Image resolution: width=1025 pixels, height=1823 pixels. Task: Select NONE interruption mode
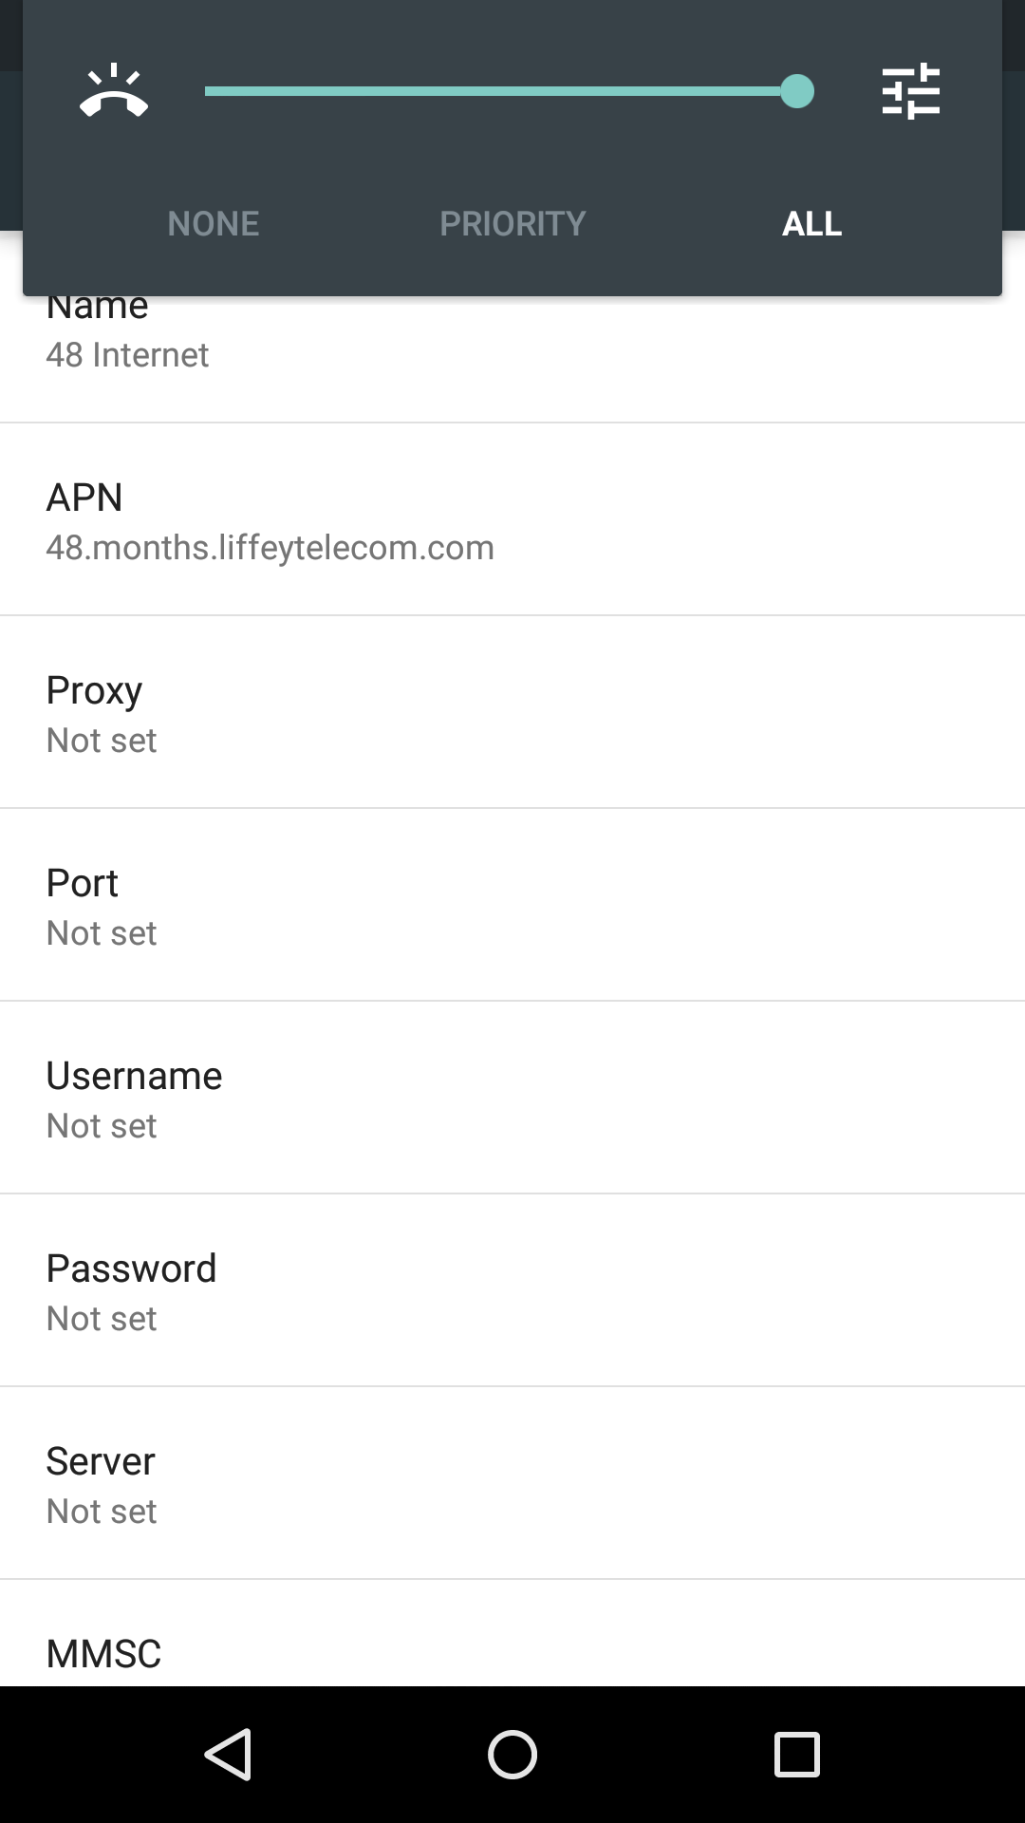tap(213, 223)
